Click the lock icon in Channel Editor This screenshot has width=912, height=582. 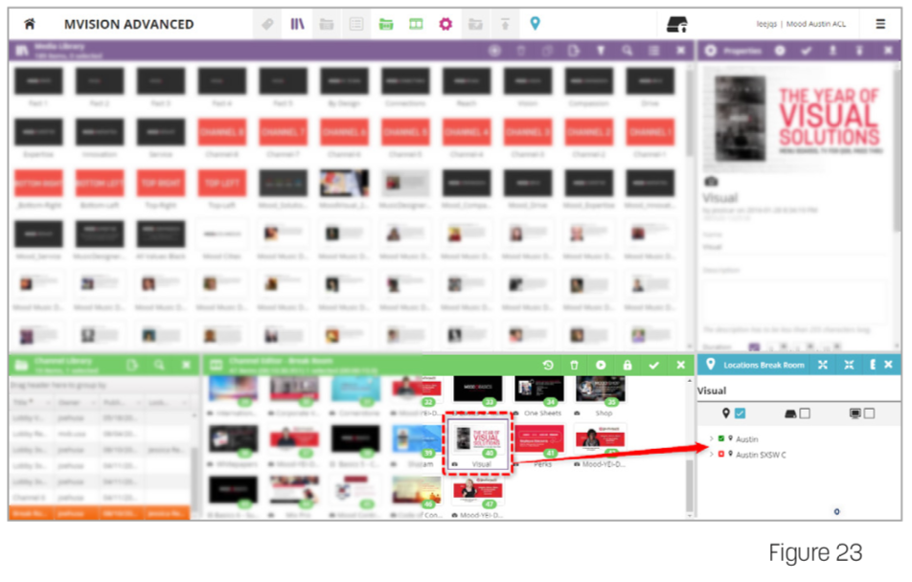coord(627,365)
